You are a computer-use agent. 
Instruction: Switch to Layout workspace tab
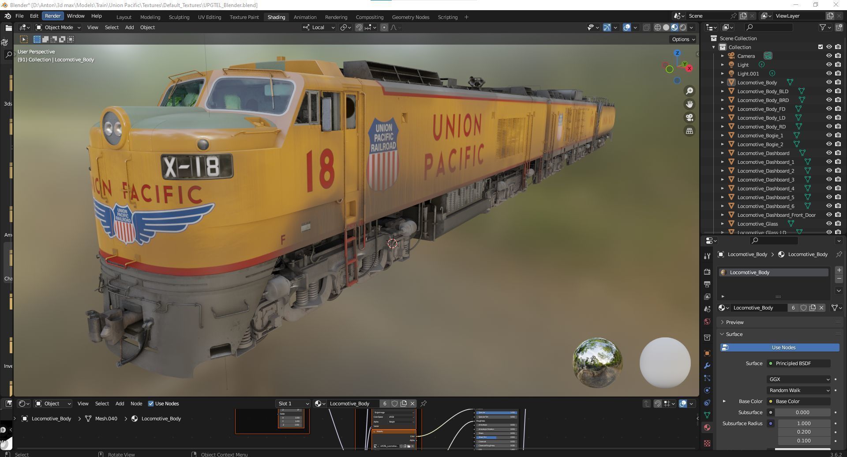[124, 17]
